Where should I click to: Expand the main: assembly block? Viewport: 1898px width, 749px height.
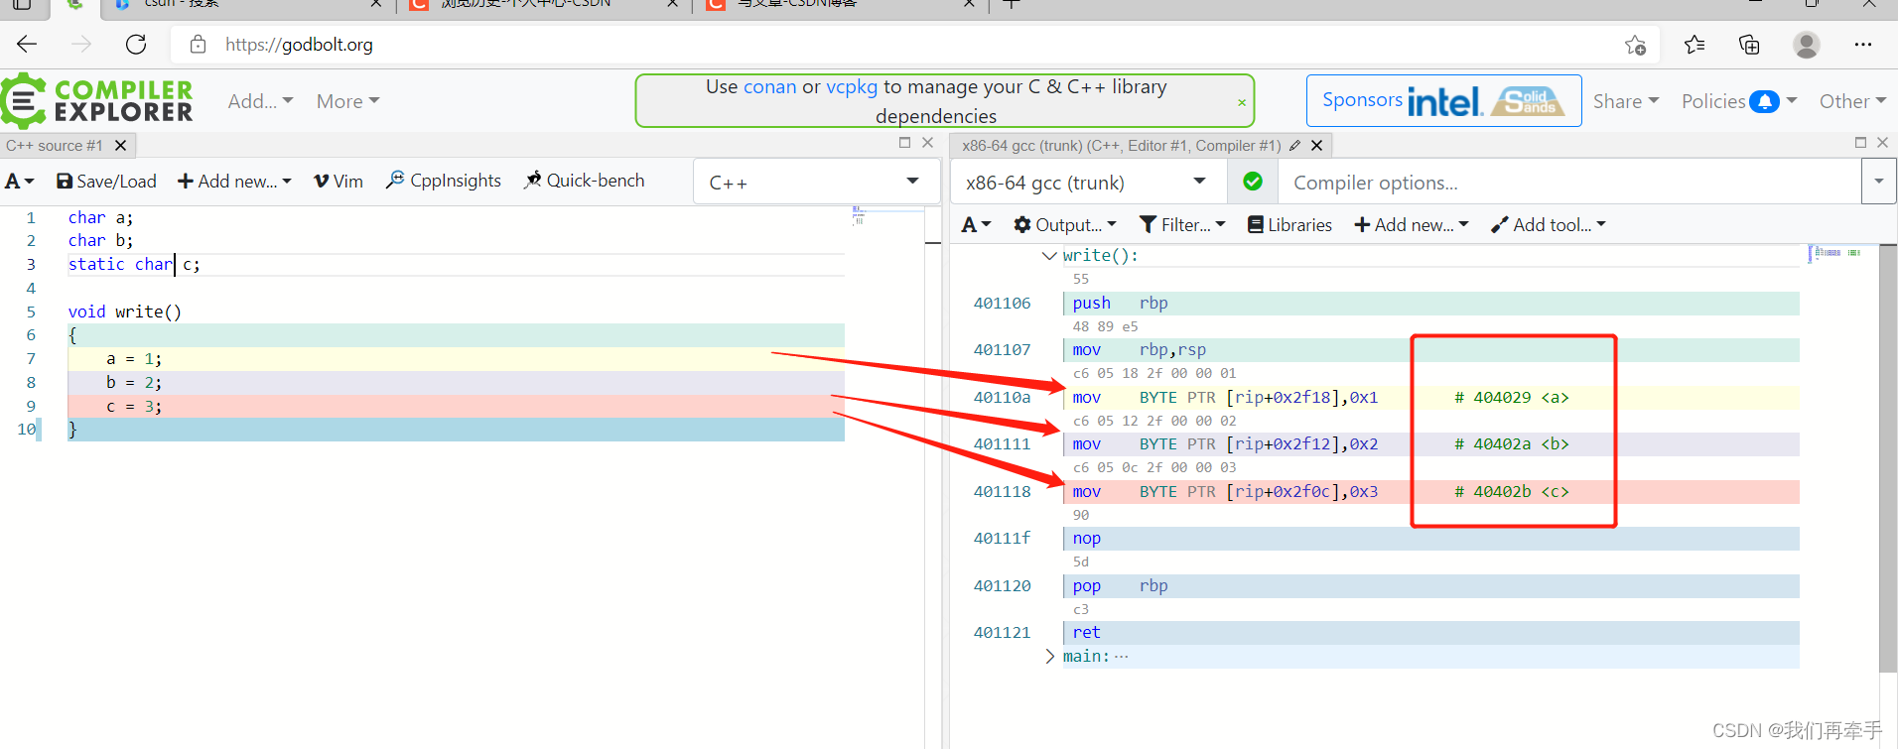[x=1049, y=656]
